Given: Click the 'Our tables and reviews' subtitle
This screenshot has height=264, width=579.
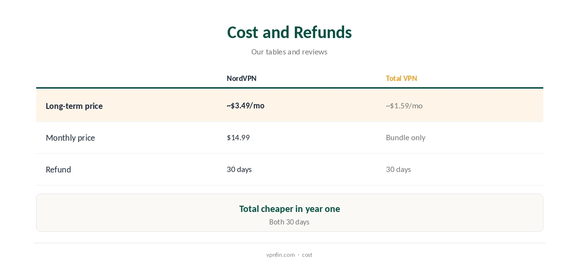Looking at the screenshot, I should (289, 52).
